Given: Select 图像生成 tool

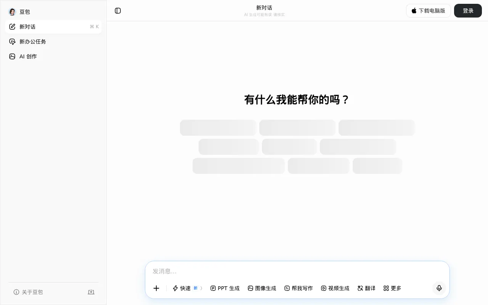Looking at the screenshot, I should tap(262, 288).
